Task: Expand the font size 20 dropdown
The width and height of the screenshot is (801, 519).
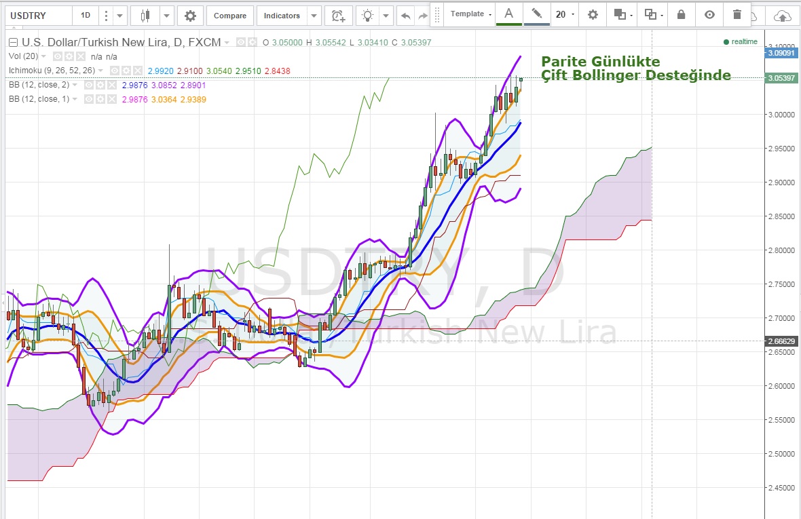Action: pos(564,14)
